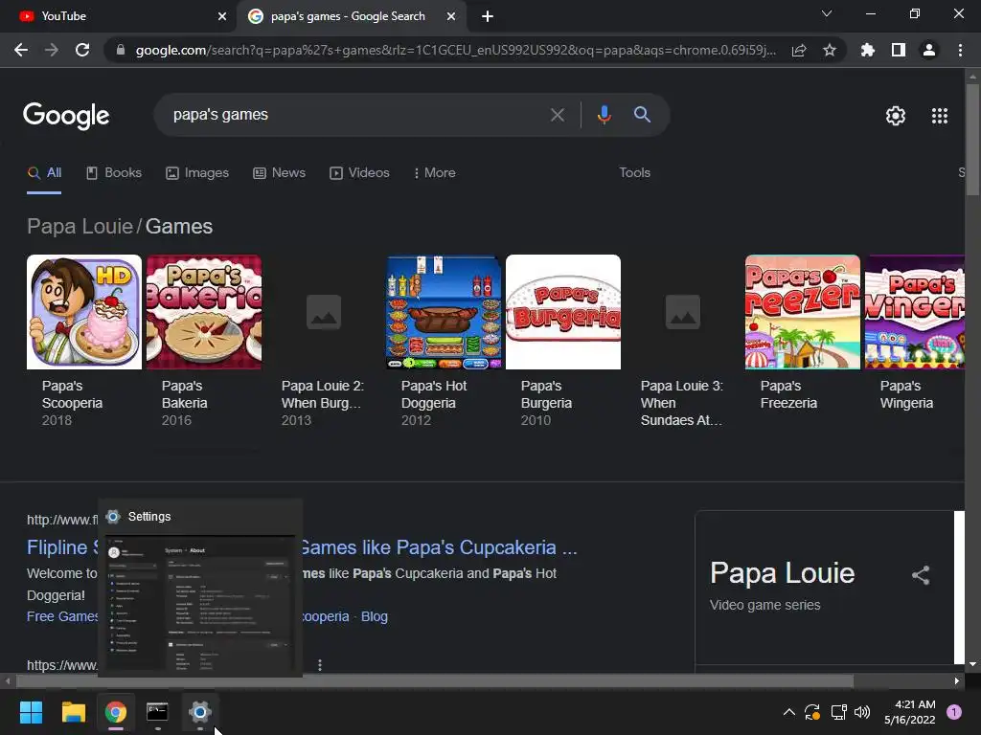Open Chrome side panel icon
Screen dimensions: 981x735
899,50
